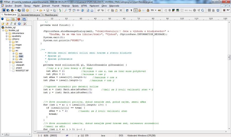This screenshot has width=231, height=137.
Task: Delete with the gray X icon
Action: [121, 10]
